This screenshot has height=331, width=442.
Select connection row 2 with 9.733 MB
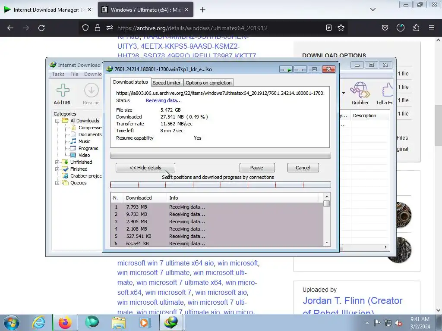click(217, 214)
